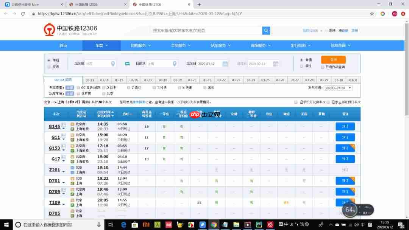Open the departure date calendar icon
The image size is (409, 230).
point(225,64)
